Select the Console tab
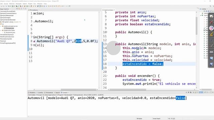Image resolution: width=214 pixels, height=120 pixels. click(x=65, y=93)
